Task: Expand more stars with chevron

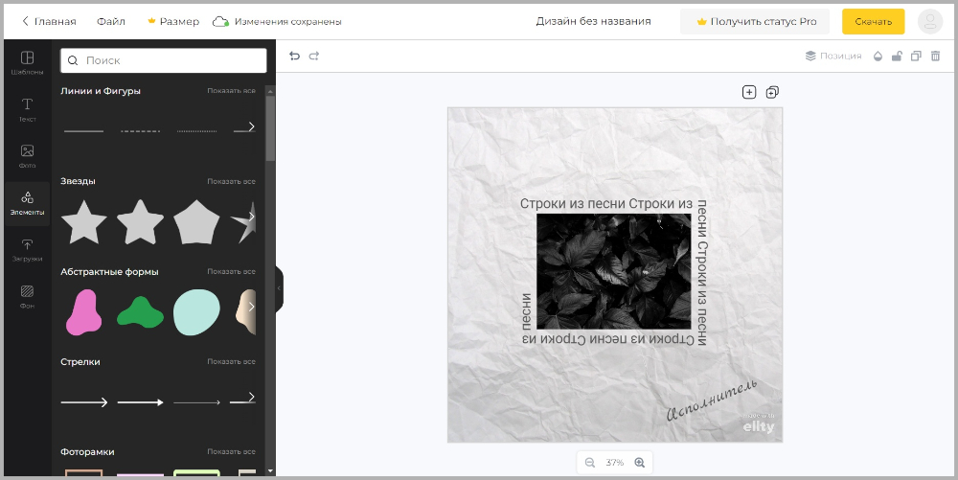Action: (251, 217)
